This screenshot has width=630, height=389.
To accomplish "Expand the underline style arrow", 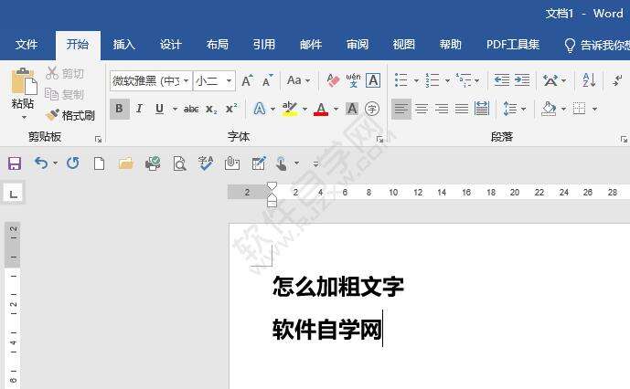I will coord(175,109).
